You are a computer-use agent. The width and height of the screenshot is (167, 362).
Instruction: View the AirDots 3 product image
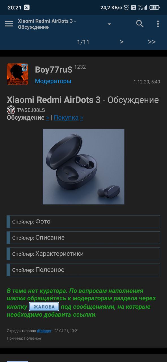[83, 167]
